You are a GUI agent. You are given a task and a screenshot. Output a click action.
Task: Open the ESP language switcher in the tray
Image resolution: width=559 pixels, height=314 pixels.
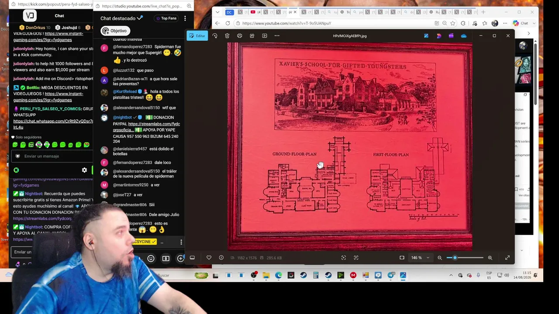pos(489,275)
